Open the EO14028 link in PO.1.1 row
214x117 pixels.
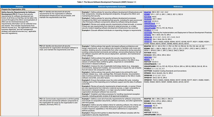click(x=148, y=16)
